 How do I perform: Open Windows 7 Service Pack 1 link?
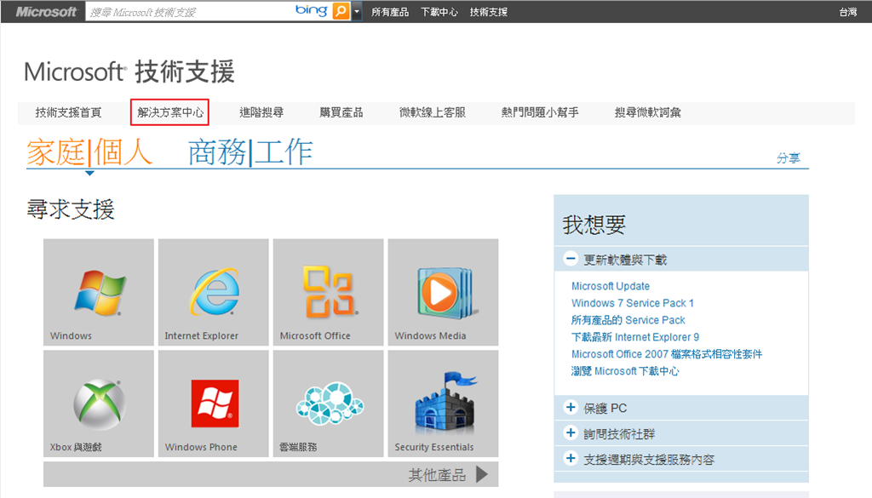pyautogui.click(x=633, y=303)
